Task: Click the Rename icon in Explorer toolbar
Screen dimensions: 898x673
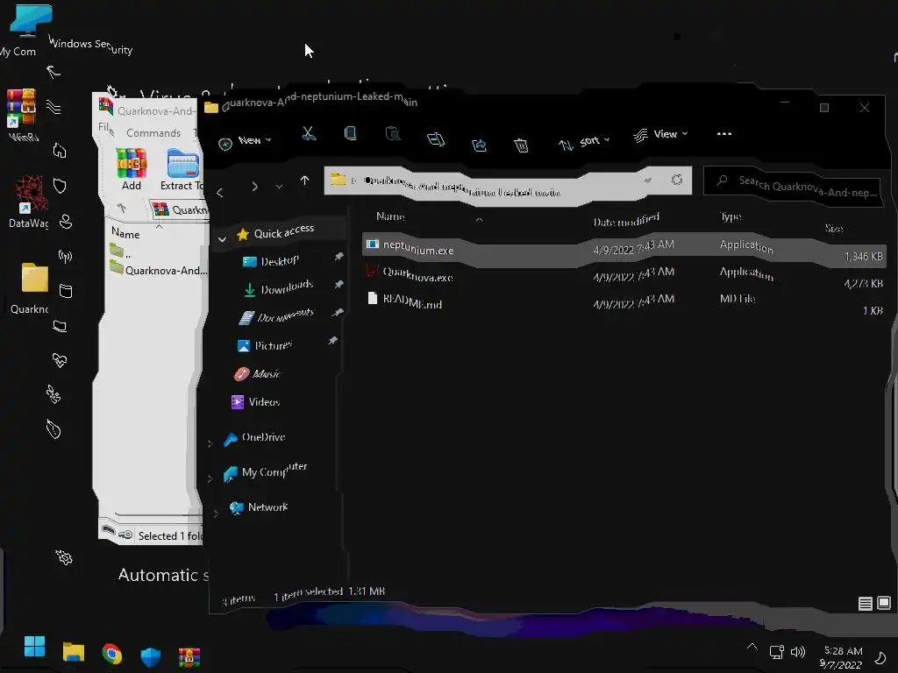Action: [436, 139]
